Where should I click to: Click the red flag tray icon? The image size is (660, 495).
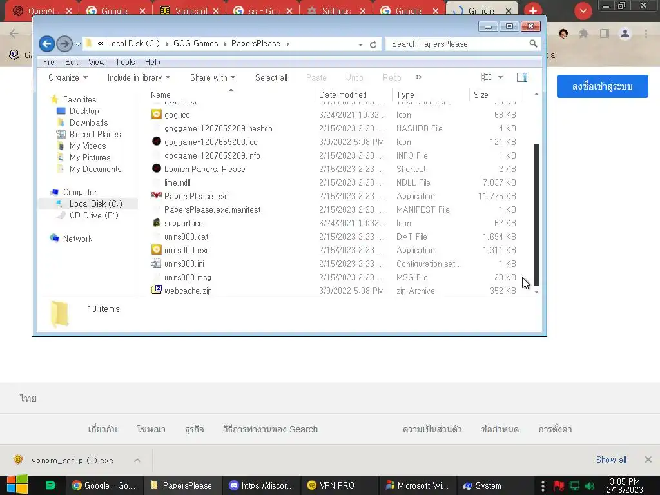[559, 486]
